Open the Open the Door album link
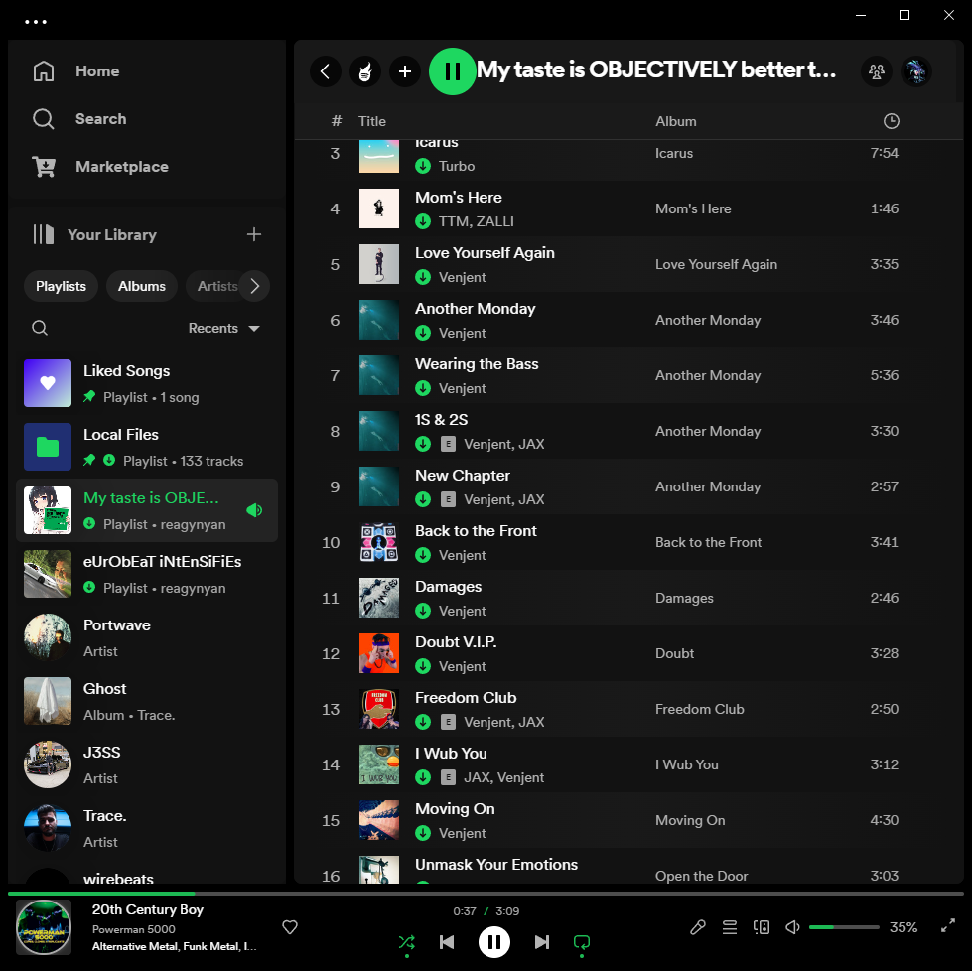Viewport: 972px width, 971px height. [702, 876]
